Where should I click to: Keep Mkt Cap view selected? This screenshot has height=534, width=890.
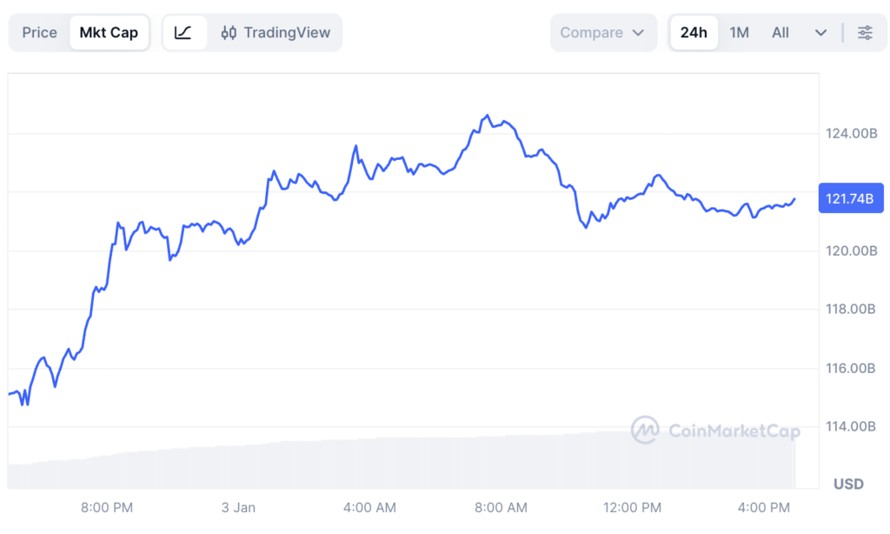click(109, 32)
